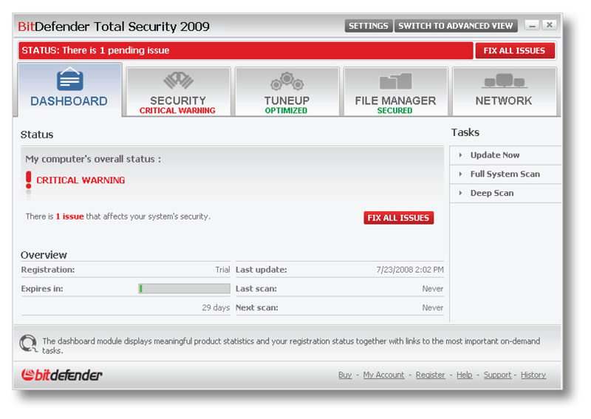Open the Help link
The width and height of the screenshot is (591, 419).
click(x=465, y=375)
